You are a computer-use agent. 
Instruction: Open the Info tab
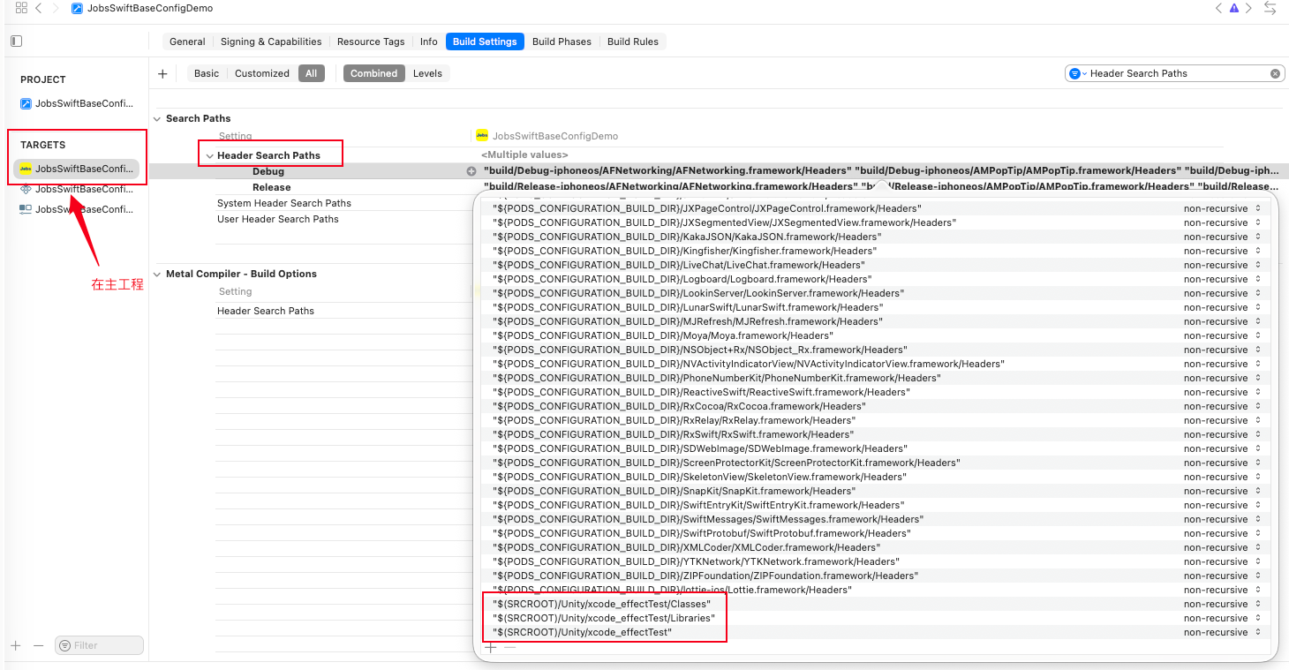coord(429,41)
